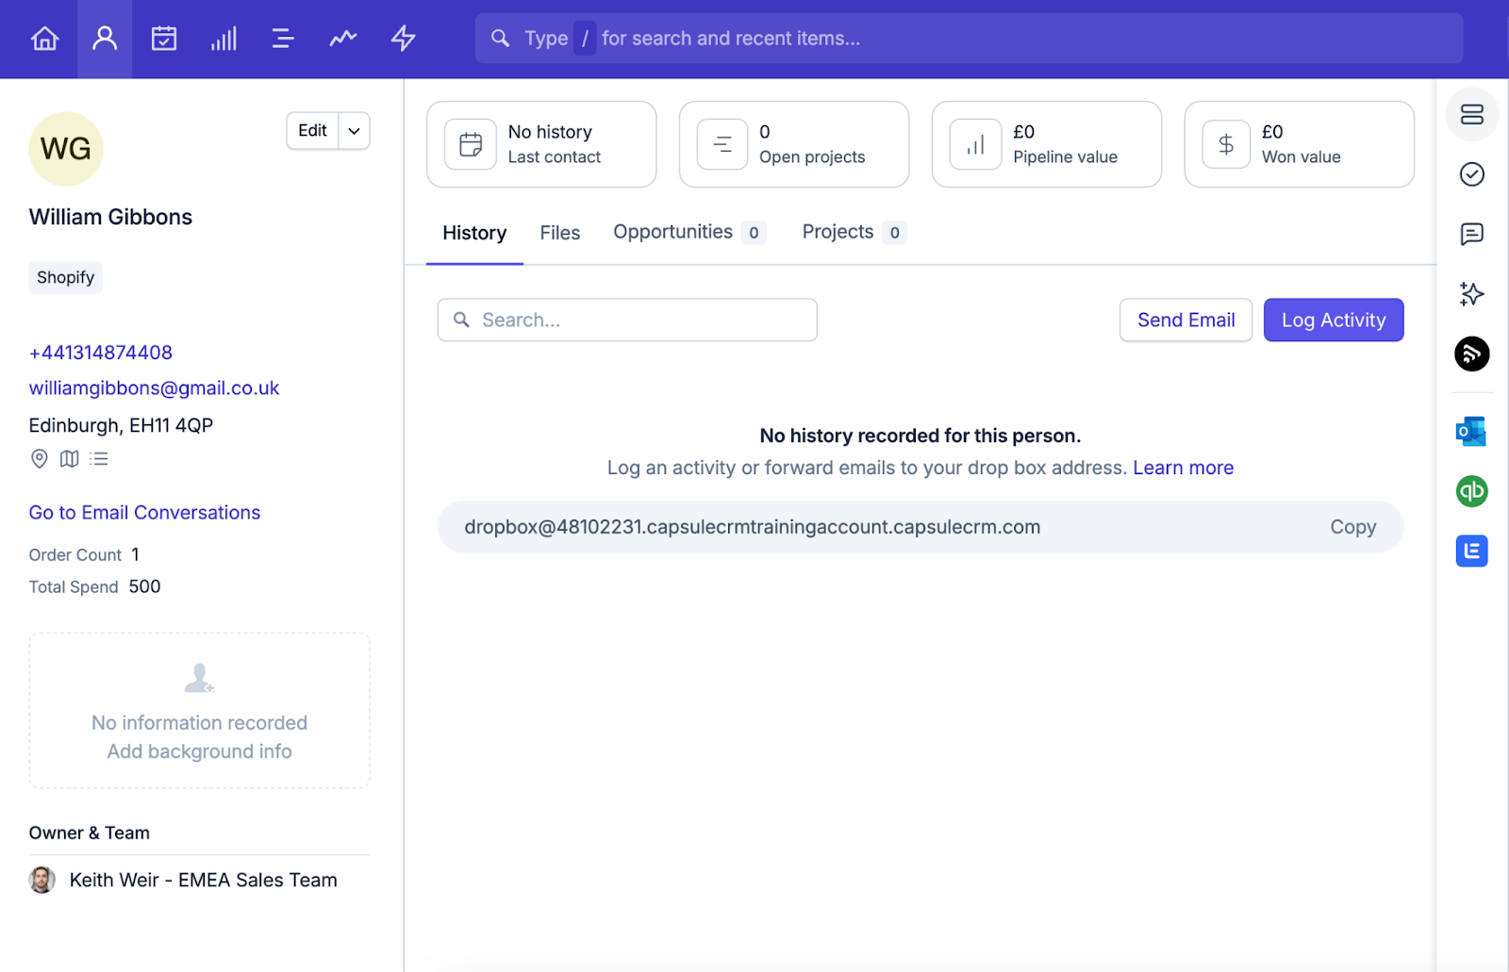Open the QuickBooks integration icon
This screenshot has width=1509, height=972.
pos(1471,491)
